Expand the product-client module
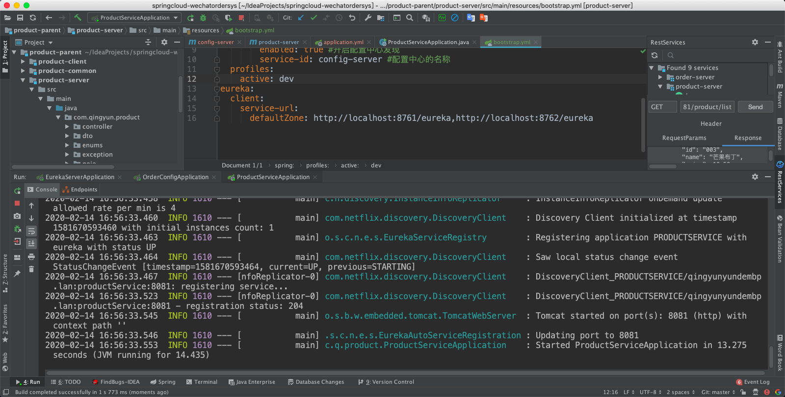 23,62
